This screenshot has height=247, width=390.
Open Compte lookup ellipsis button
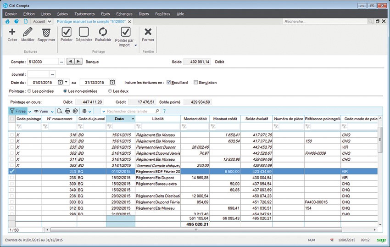tap(61, 62)
